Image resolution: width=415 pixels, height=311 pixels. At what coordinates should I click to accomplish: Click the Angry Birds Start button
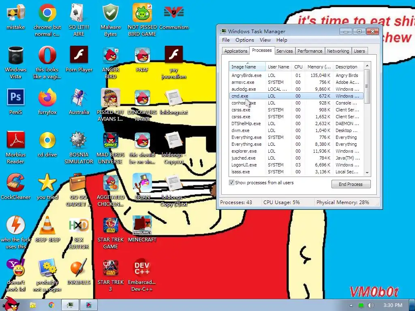tap(10, 305)
